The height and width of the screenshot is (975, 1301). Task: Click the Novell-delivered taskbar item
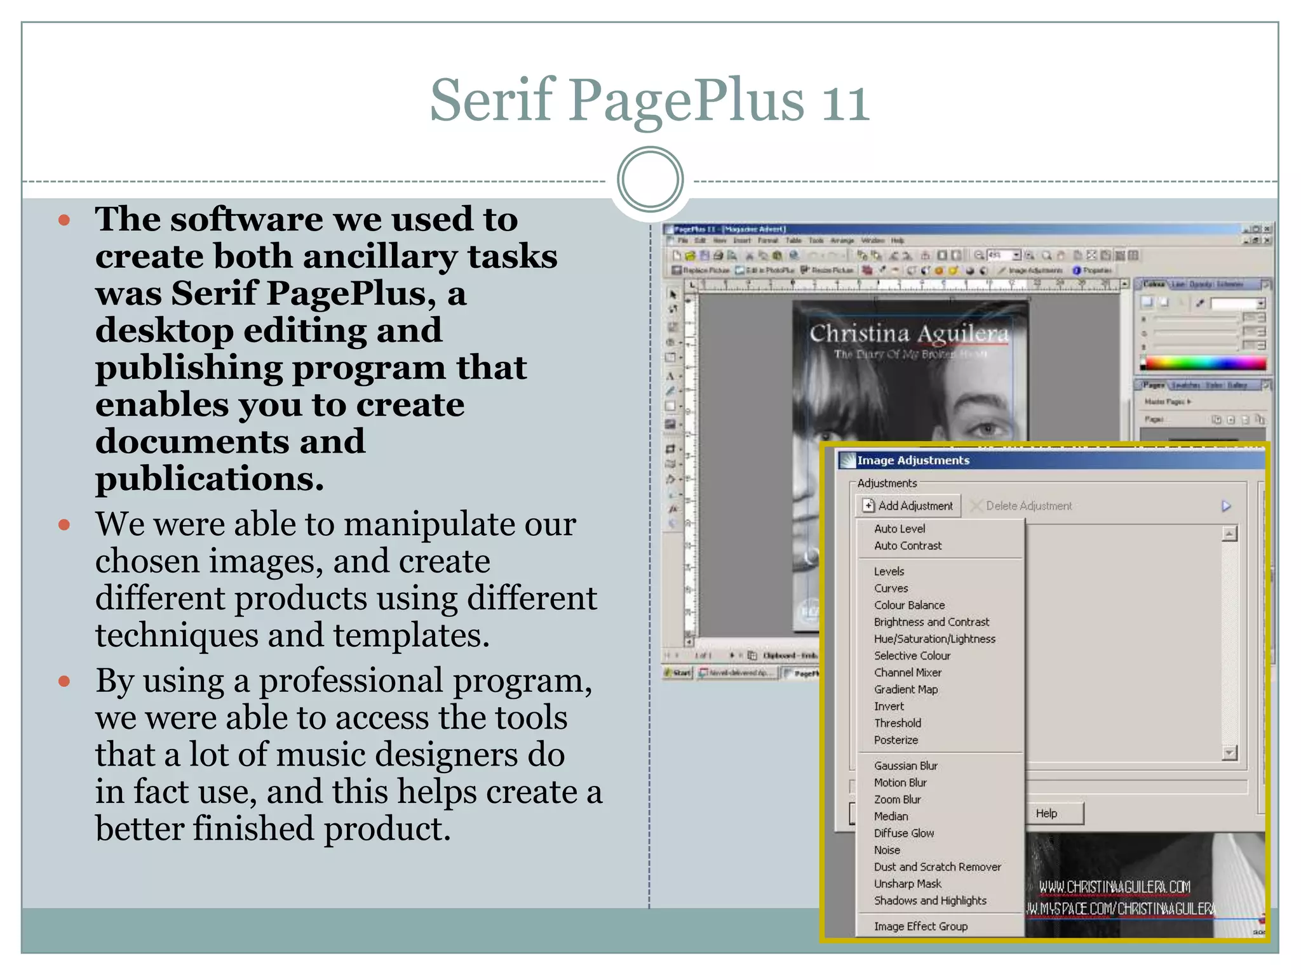pos(737,672)
